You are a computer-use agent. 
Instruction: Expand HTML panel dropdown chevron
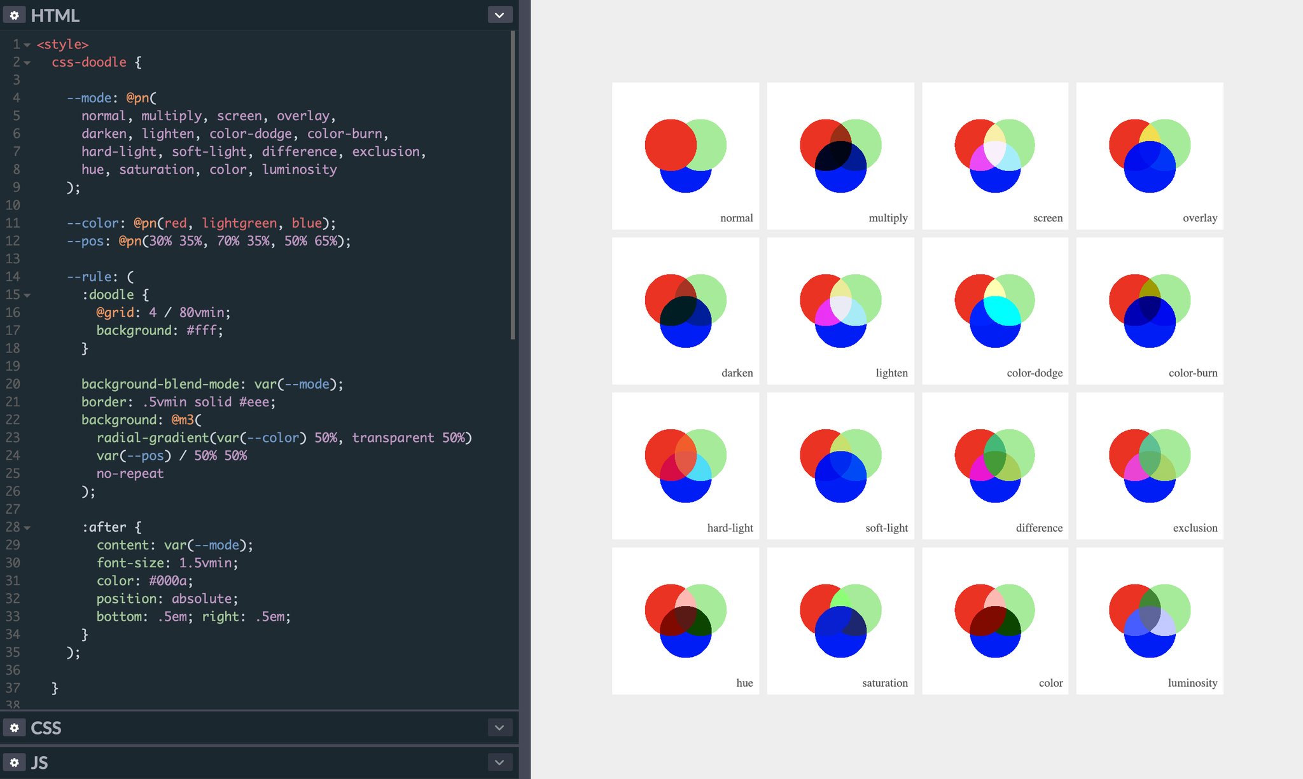499,15
